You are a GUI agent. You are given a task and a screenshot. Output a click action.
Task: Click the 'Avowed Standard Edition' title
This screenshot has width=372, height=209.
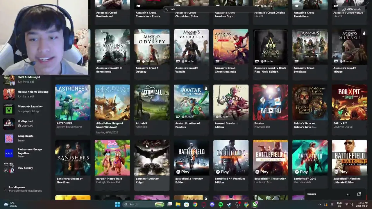[226, 125]
